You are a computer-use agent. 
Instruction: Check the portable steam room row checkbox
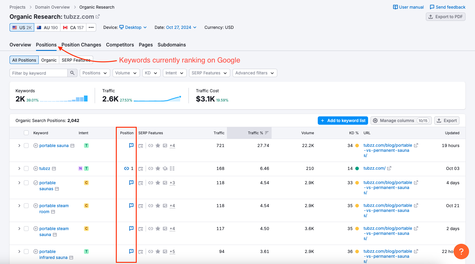click(26, 206)
